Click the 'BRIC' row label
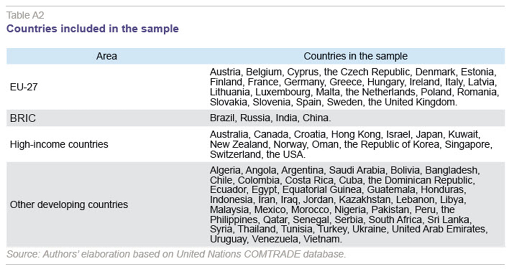The height and width of the screenshot is (269, 509). [x=23, y=118]
